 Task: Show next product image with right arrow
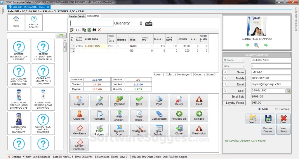tap(266, 45)
